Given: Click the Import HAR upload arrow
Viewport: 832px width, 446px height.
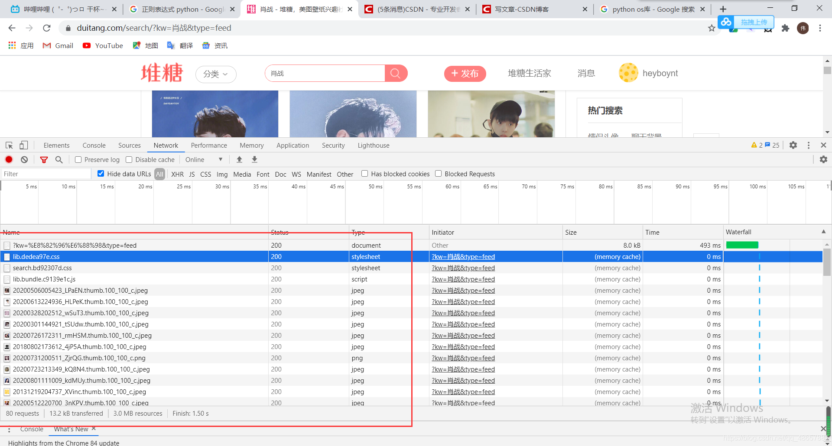Looking at the screenshot, I should (239, 159).
